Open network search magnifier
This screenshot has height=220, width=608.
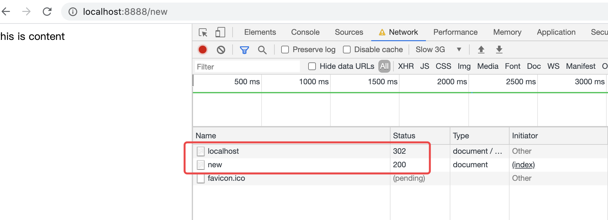tap(262, 50)
